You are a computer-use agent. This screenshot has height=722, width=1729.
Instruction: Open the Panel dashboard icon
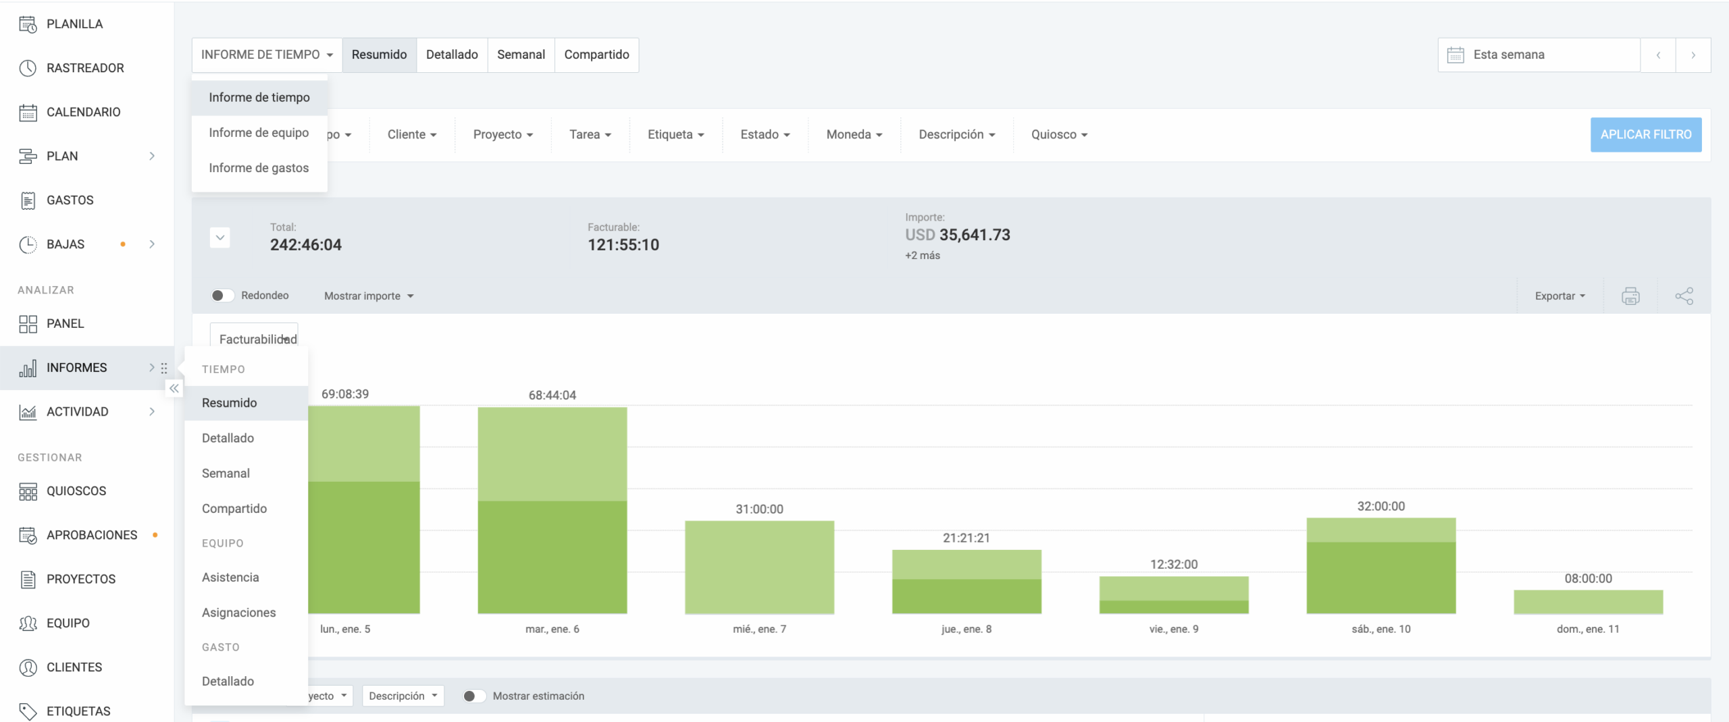pos(28,324)
